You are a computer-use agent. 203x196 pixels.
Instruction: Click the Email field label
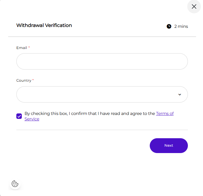click(21, 48)
